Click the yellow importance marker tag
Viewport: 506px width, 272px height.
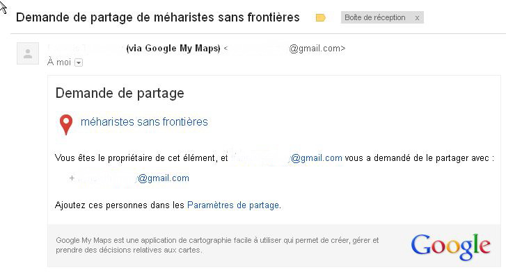[x=320, y=18]
